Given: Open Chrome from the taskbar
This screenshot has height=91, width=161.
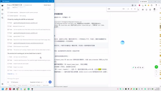Looking at the screenshot, I should (18, 89).
